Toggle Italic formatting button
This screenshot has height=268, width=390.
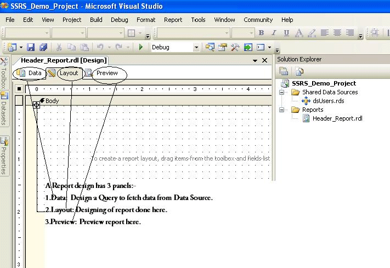(x=274, y=32)
